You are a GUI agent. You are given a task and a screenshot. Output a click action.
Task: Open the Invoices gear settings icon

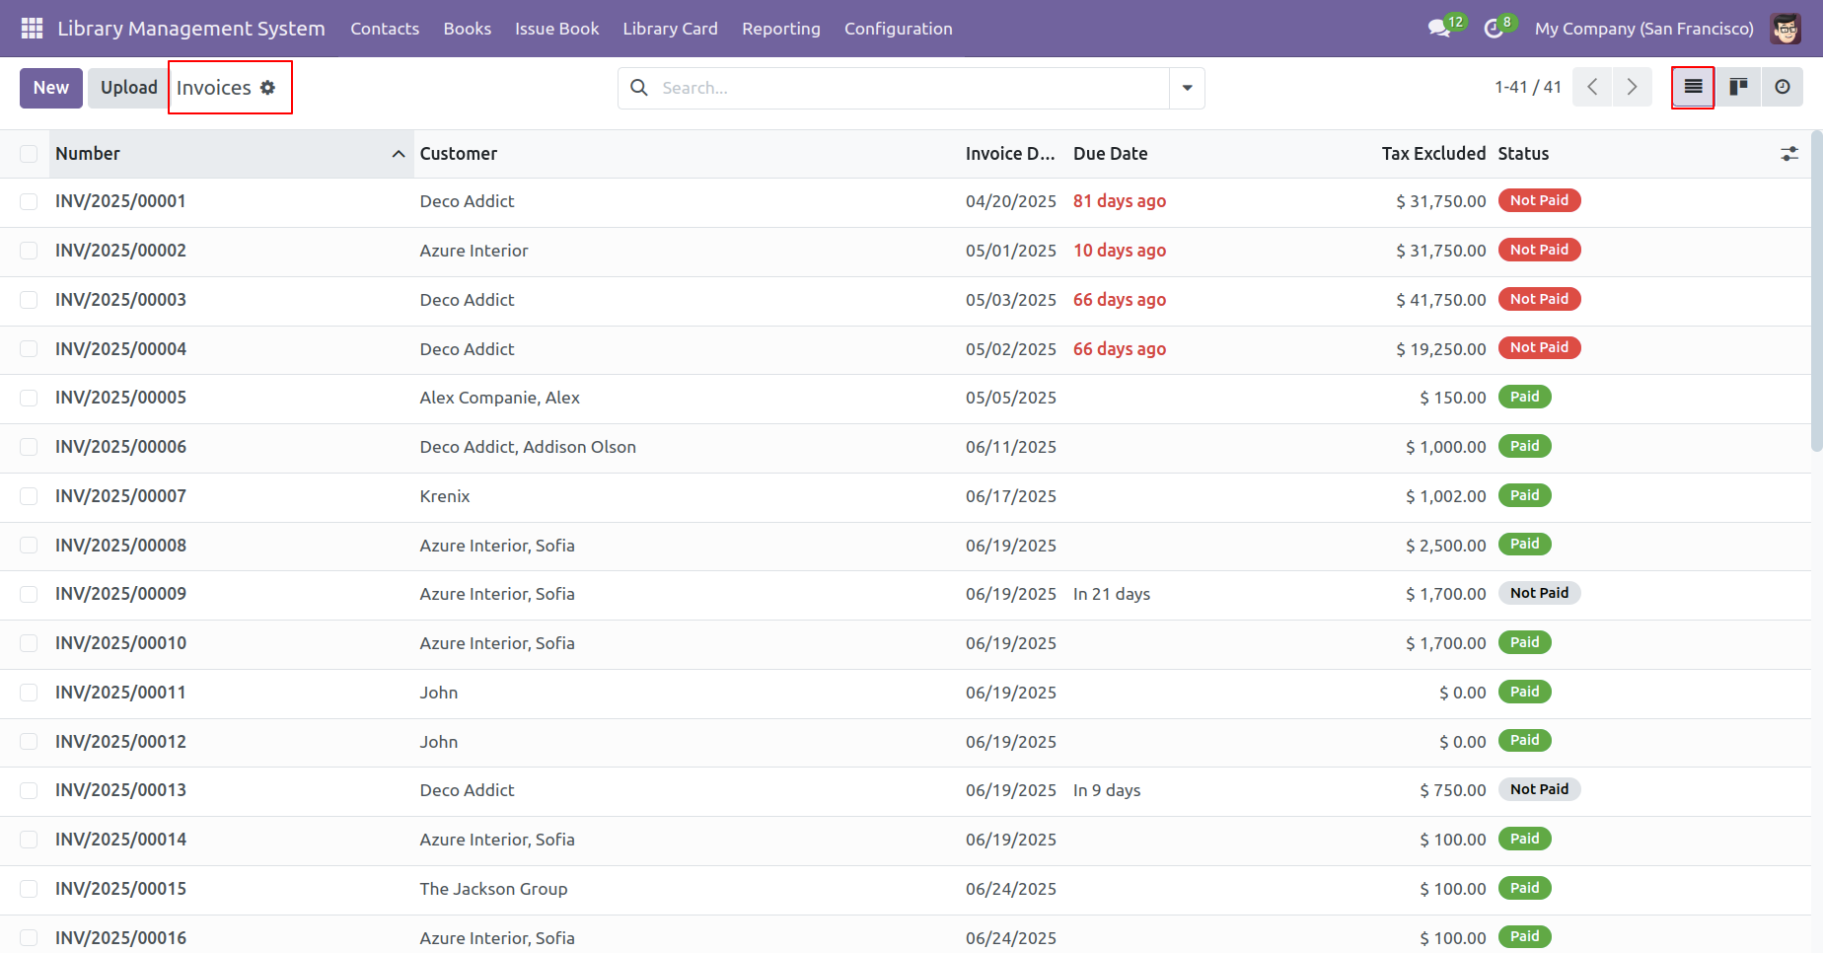point(267,88)
